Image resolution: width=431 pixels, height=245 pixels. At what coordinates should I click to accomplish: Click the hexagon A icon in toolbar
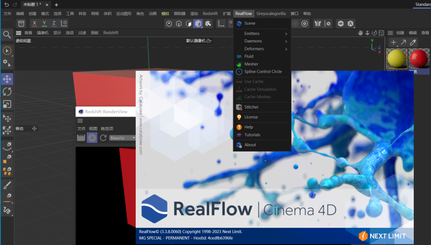point(351,24)
